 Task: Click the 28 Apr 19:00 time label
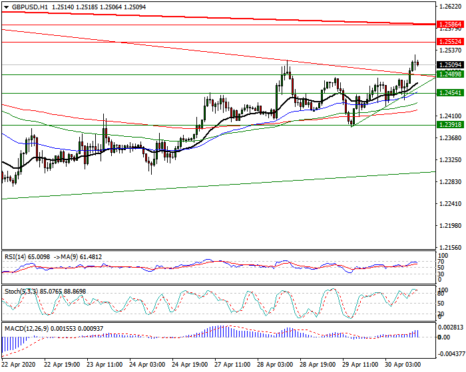point(318,364)
